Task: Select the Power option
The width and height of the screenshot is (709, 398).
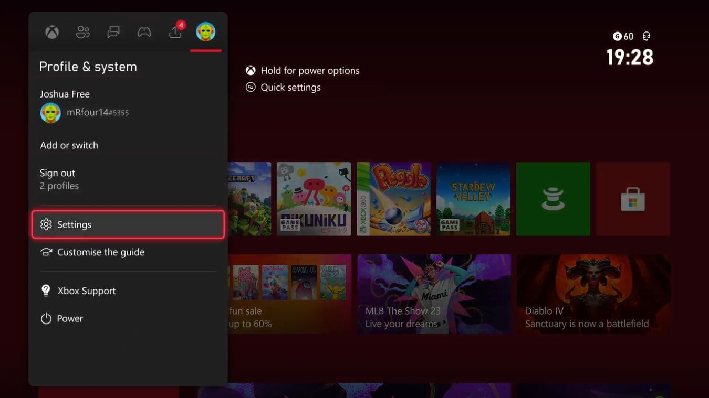Action: (128, 318)
